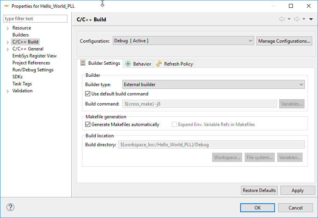Click the Builder Settings tab icon
The height and width of the screenshot is (218, 318).
tap(83, 63)
